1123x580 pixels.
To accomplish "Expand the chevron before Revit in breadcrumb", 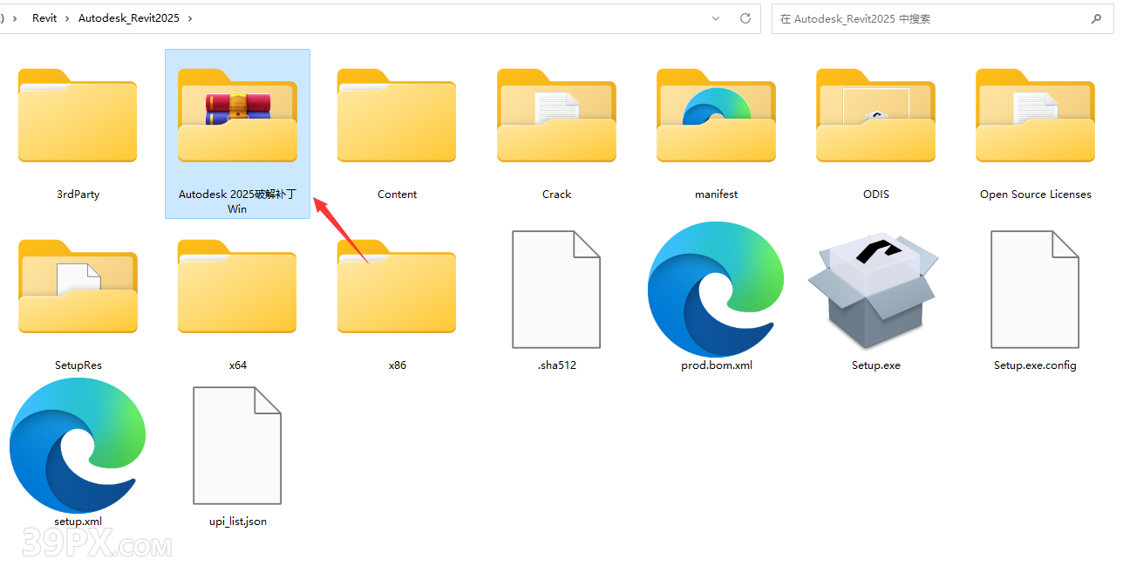I will point(15,17).
